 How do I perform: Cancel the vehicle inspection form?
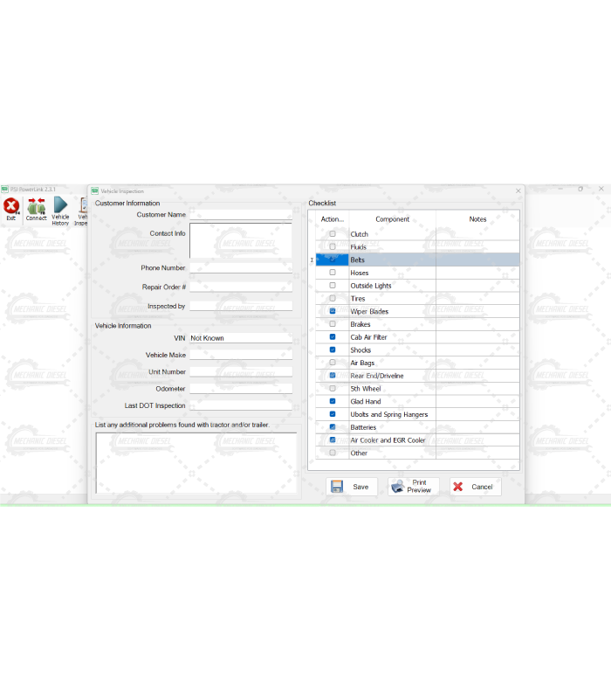coord(475,487)
